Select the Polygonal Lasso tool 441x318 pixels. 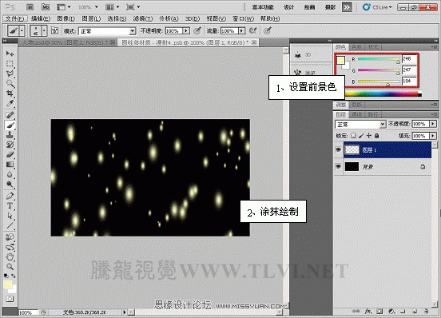point(10,74)
